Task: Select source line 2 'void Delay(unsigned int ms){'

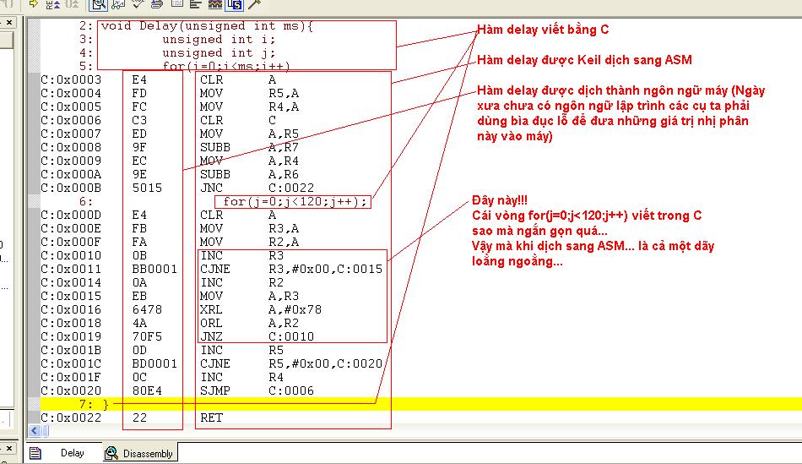Action: click(x=207, y=25)
